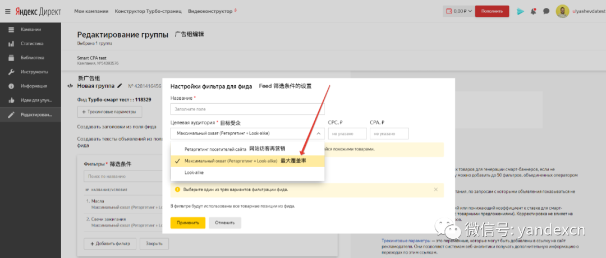Click the Статистика bar chart icon
606x258 pixels.
[11, 44]
